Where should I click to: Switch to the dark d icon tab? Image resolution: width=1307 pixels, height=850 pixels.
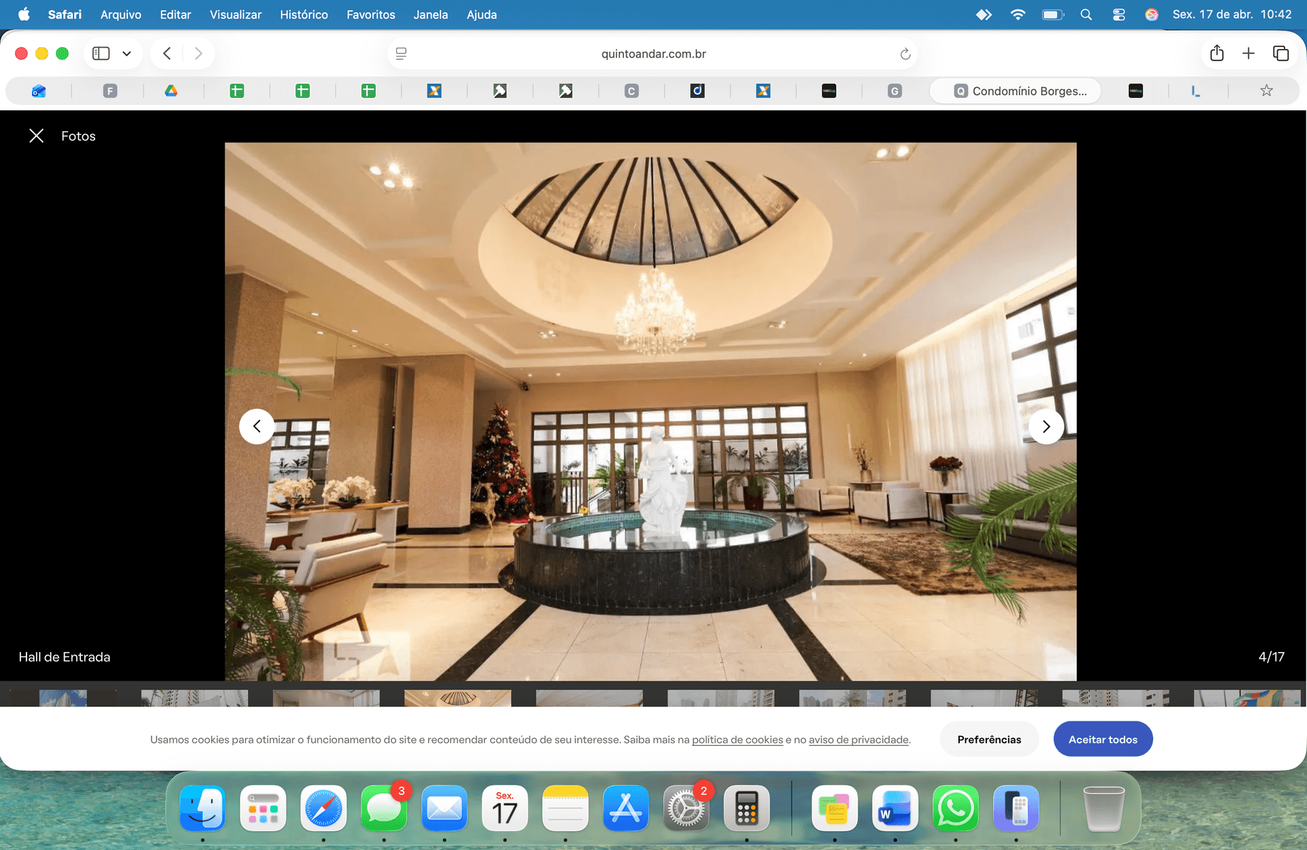tap(697, 91)
